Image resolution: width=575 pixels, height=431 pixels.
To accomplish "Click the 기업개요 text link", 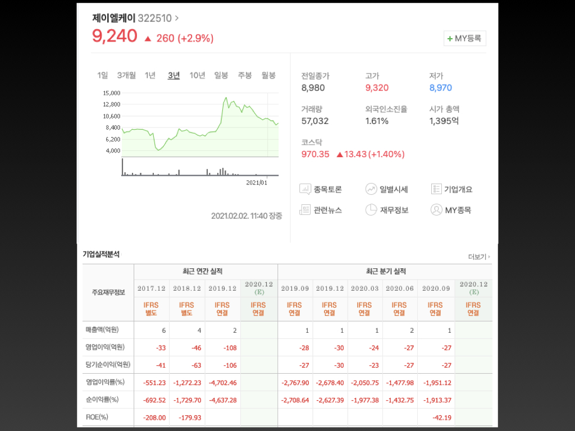I will pyautogui.click(x=458, y=190).
